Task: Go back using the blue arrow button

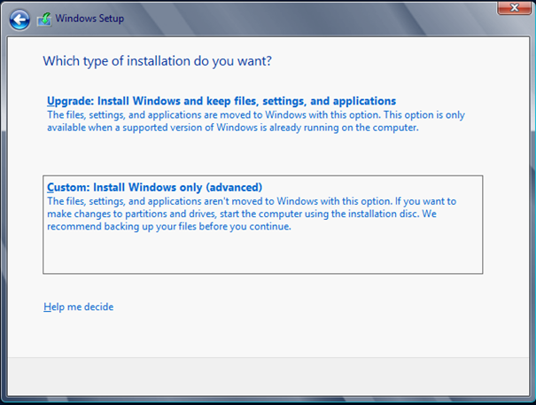Action: pyautogui.click(x=19, y=19)
